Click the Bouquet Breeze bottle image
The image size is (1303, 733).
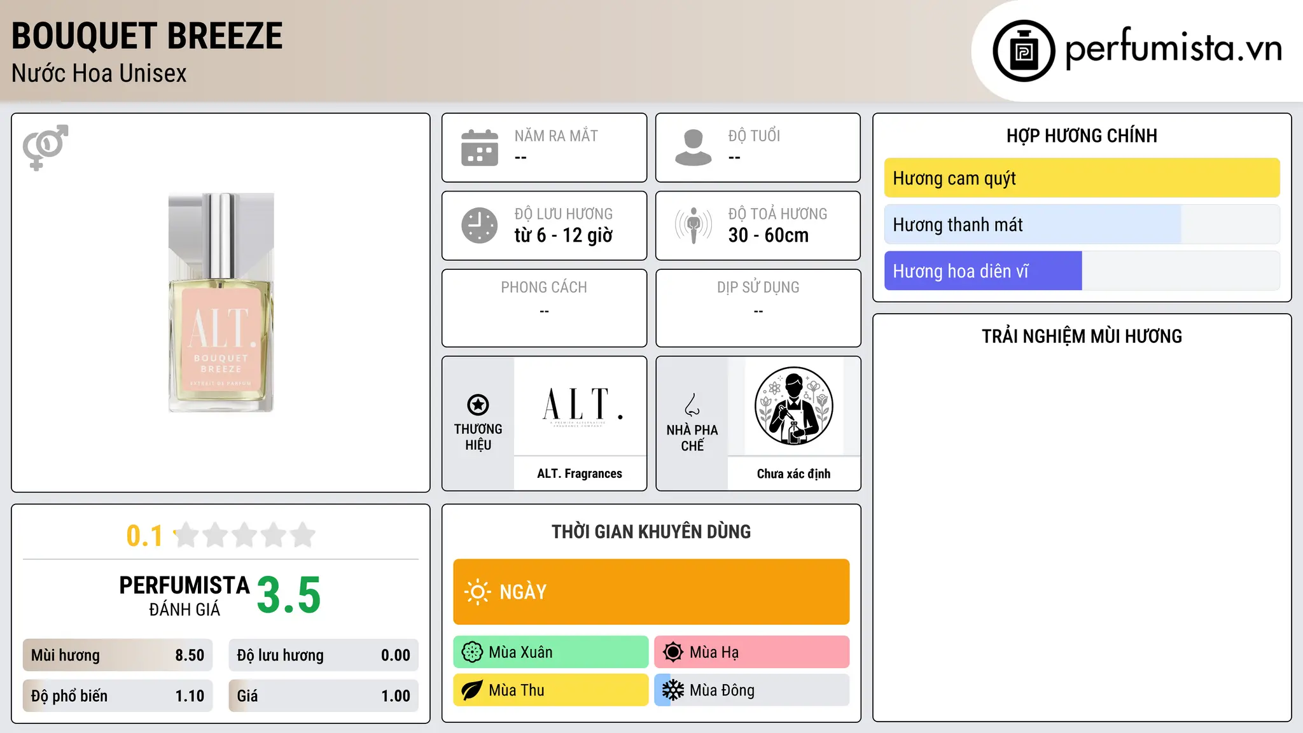pos(221,303)
